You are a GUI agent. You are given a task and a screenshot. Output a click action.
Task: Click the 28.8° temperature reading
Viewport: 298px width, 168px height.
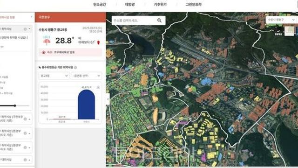(x=65, y=41)
